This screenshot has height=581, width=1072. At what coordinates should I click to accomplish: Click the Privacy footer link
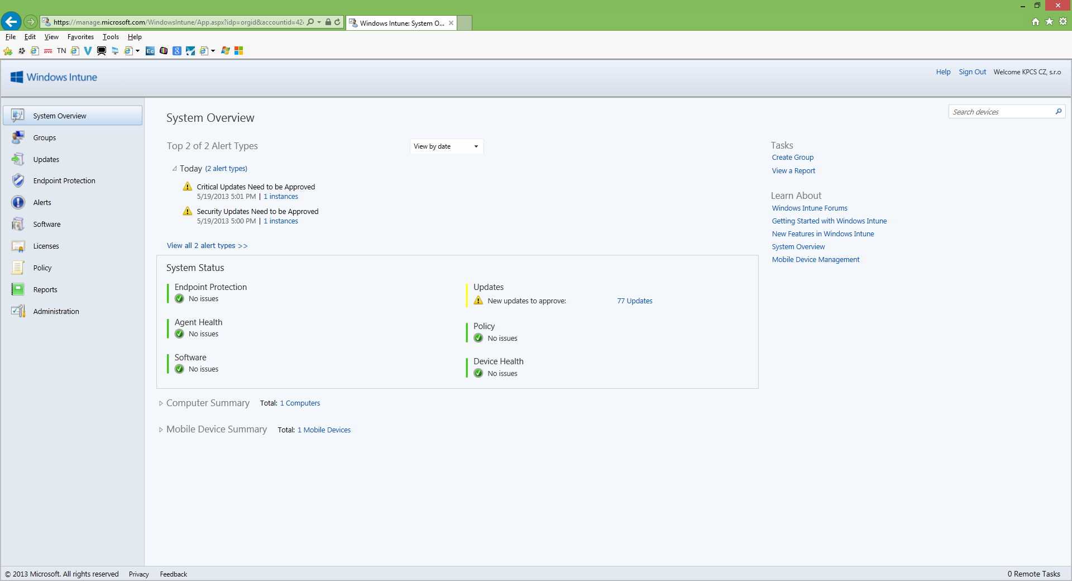pyautogui.click(x=139, y=574)
